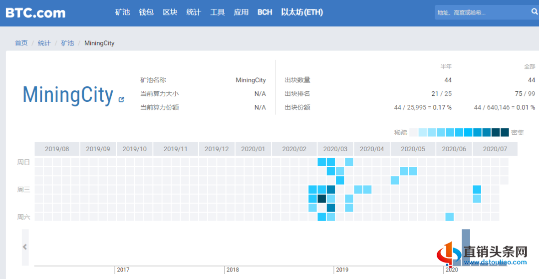Viewport: 539px width, 279px height.
Task: Switch to 以太坊(ETH) in navigation
Action: coord(302,12)
